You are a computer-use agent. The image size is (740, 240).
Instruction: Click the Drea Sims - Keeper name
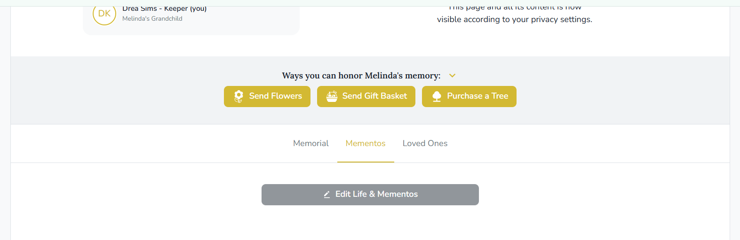(x=164, y=8)
